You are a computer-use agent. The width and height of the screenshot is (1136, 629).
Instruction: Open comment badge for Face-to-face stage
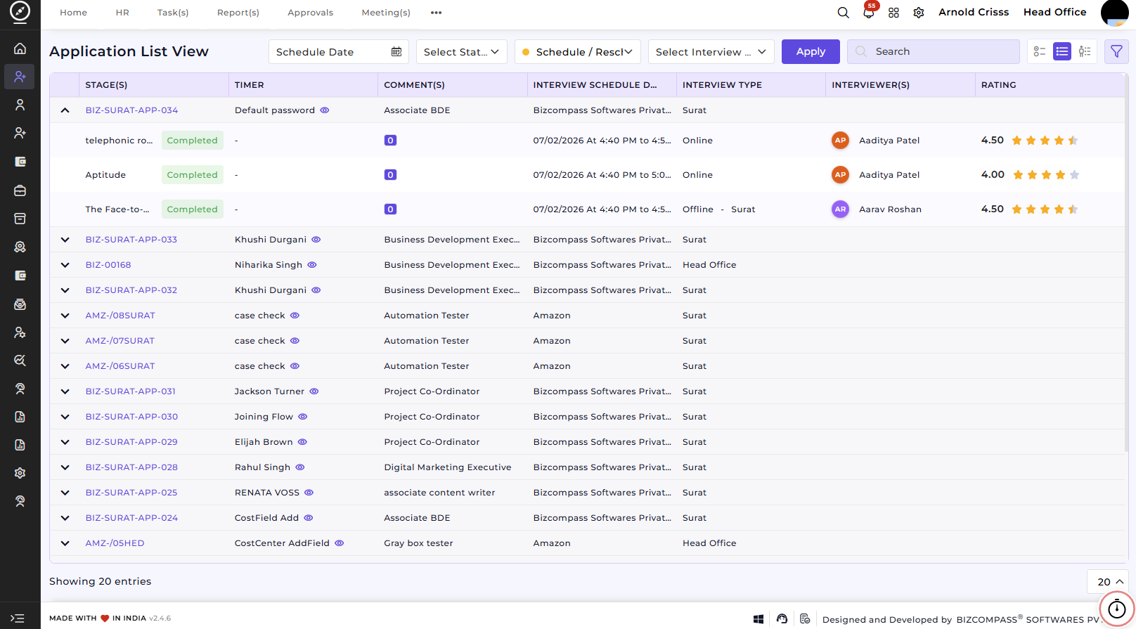[x=390, y=209]
